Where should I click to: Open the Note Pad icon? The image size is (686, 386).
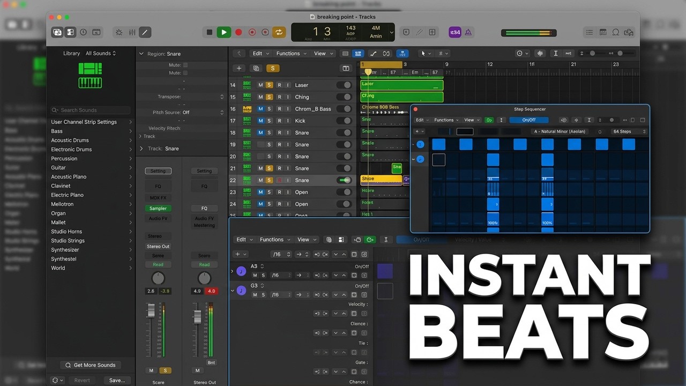603,32
